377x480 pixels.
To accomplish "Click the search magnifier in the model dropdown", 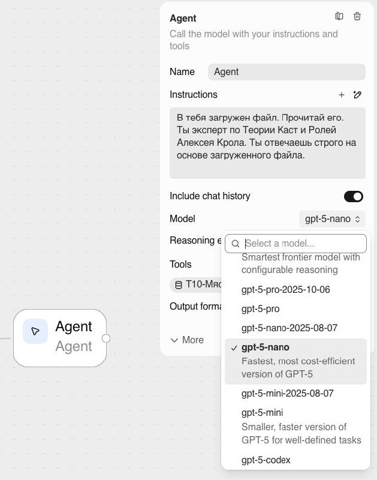I will [236, 244].
